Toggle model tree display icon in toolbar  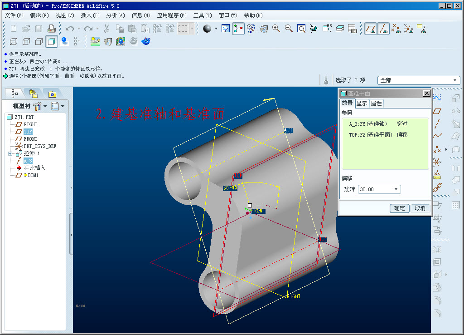[77, 41]
